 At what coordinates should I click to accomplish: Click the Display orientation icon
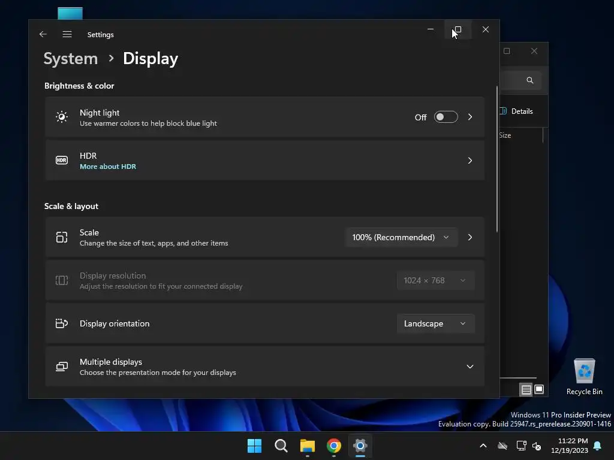point(62,323)
